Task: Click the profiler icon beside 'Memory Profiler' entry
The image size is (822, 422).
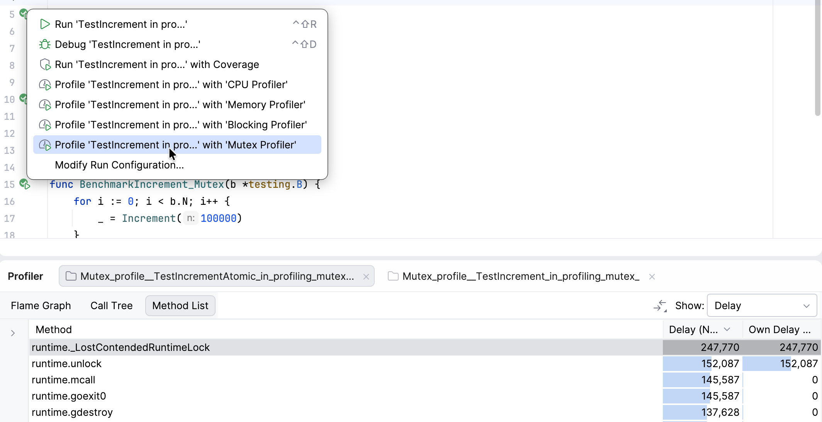Action: (45, 104)
